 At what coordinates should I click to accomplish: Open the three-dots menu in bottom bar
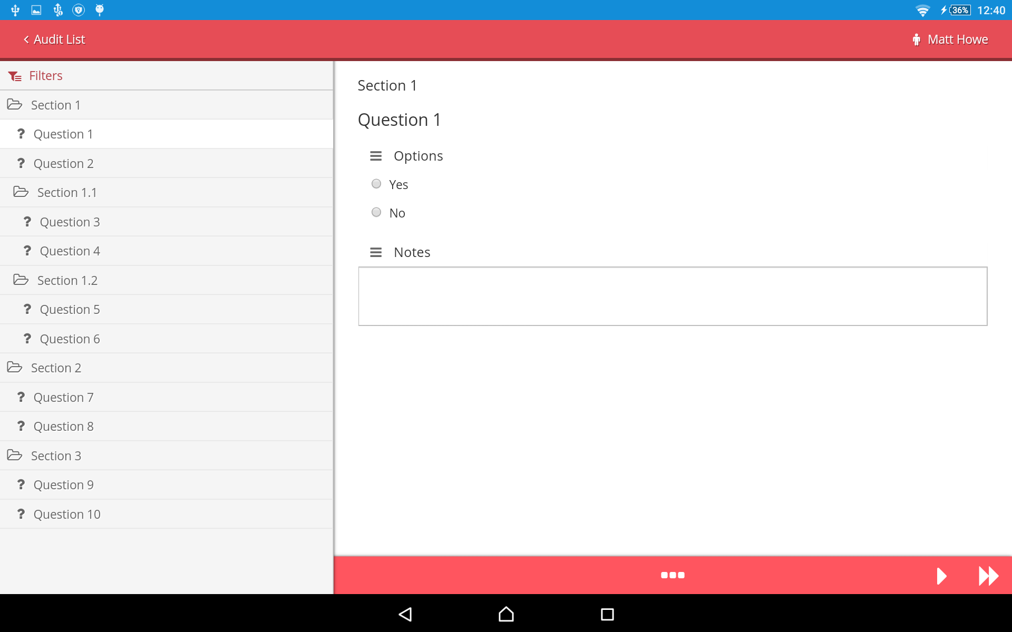coord(673,575)
